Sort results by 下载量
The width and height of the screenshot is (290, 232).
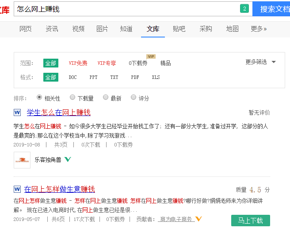point(72,97)
